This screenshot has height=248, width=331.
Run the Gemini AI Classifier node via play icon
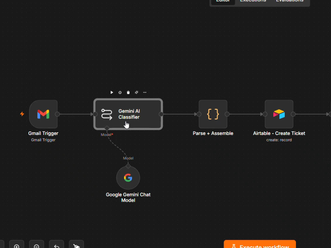pyautogui.click(x=112, y=92)
